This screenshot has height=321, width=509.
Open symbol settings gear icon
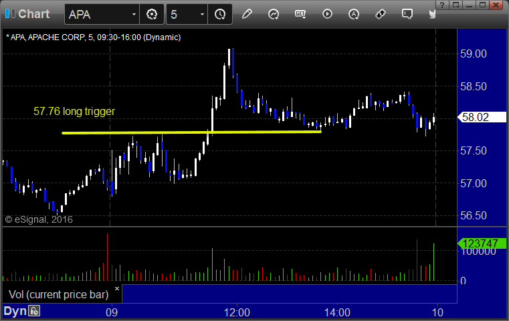coord(152,14)
